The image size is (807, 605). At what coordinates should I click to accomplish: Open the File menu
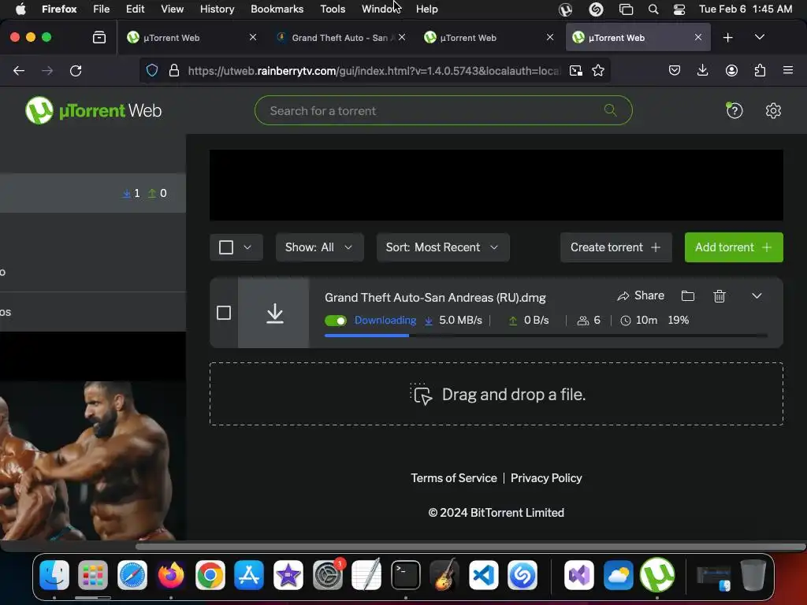[x=102, y=9]
